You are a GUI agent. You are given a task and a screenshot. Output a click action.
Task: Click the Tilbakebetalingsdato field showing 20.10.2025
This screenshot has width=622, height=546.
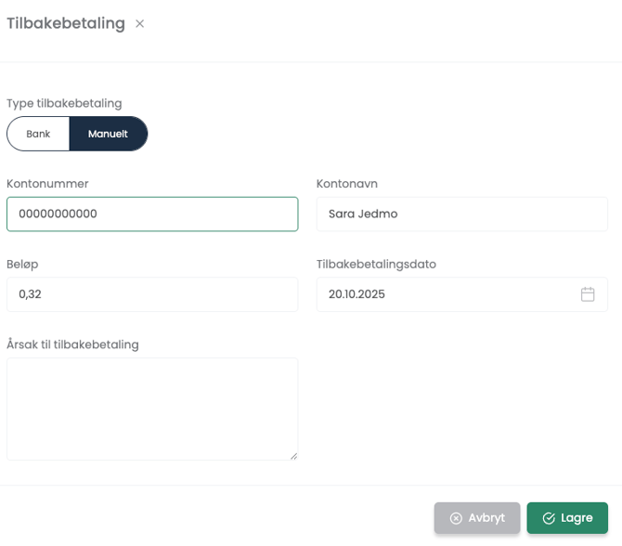point(446,294)
